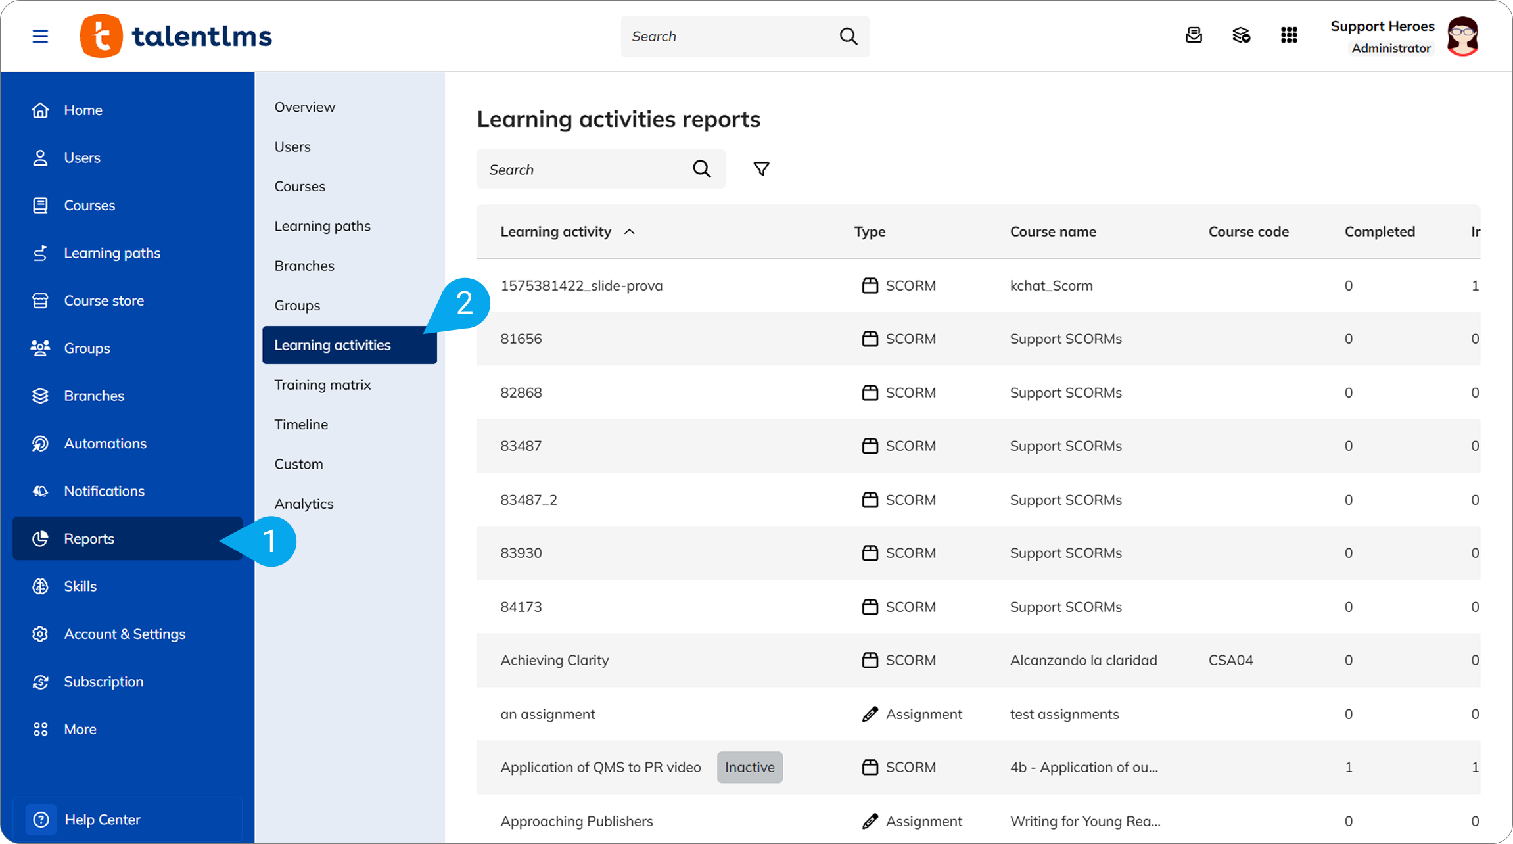Screen dimensions: 1513x844
Task: Select the Learning activities submenu item
Action: pos(350,345)
